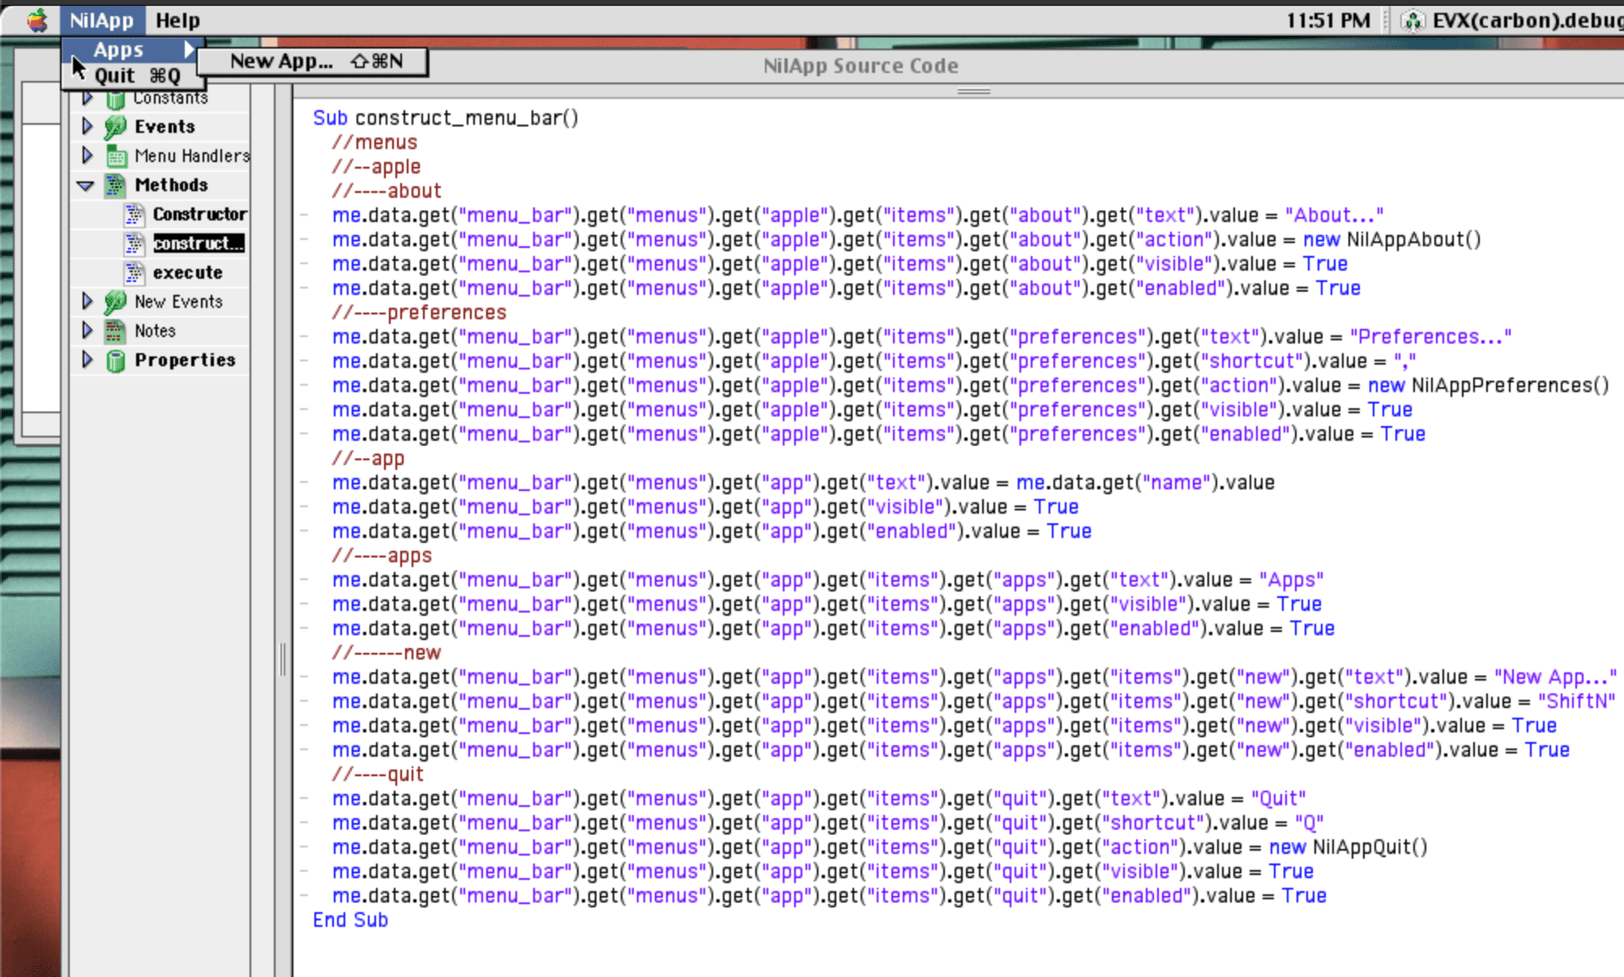Click the Sub construct_menu_bar() declaration line
This screenshot has width=1624, height=977.
coord(446,118)
